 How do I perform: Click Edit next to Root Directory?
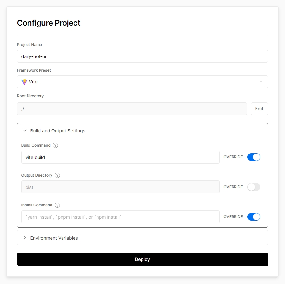coord(259,109)
